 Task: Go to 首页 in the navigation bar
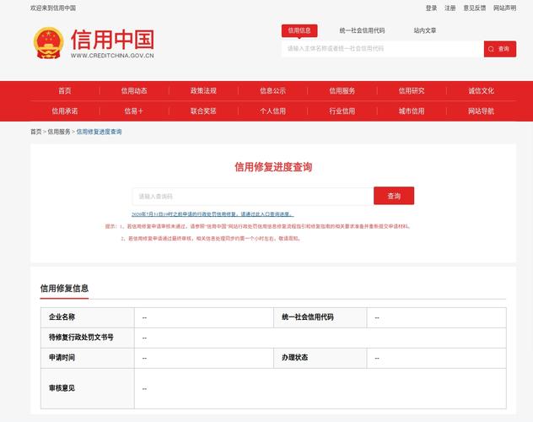(65, 91)
